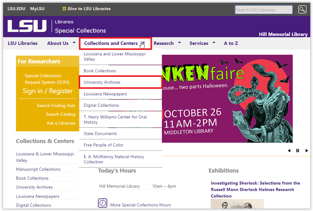Click the search magnifier icon button

tap(302, 9)
